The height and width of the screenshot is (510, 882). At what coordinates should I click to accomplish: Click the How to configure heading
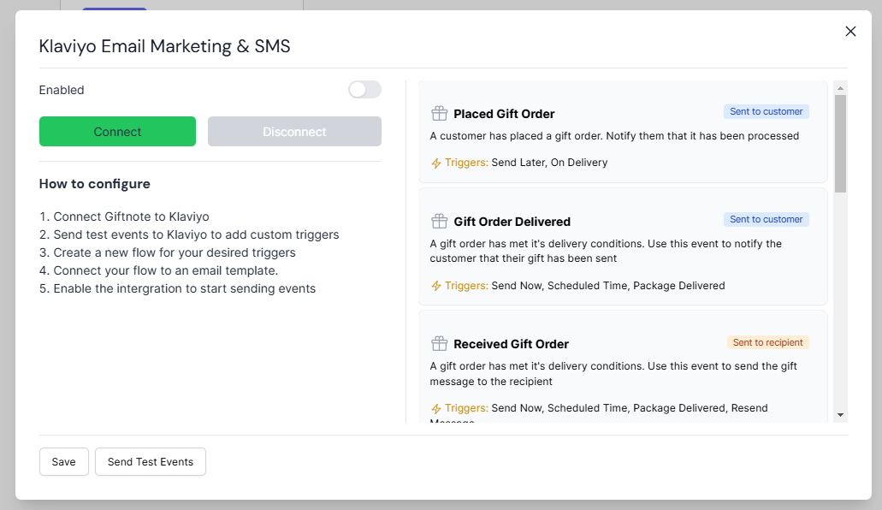[x=94, y=184]
